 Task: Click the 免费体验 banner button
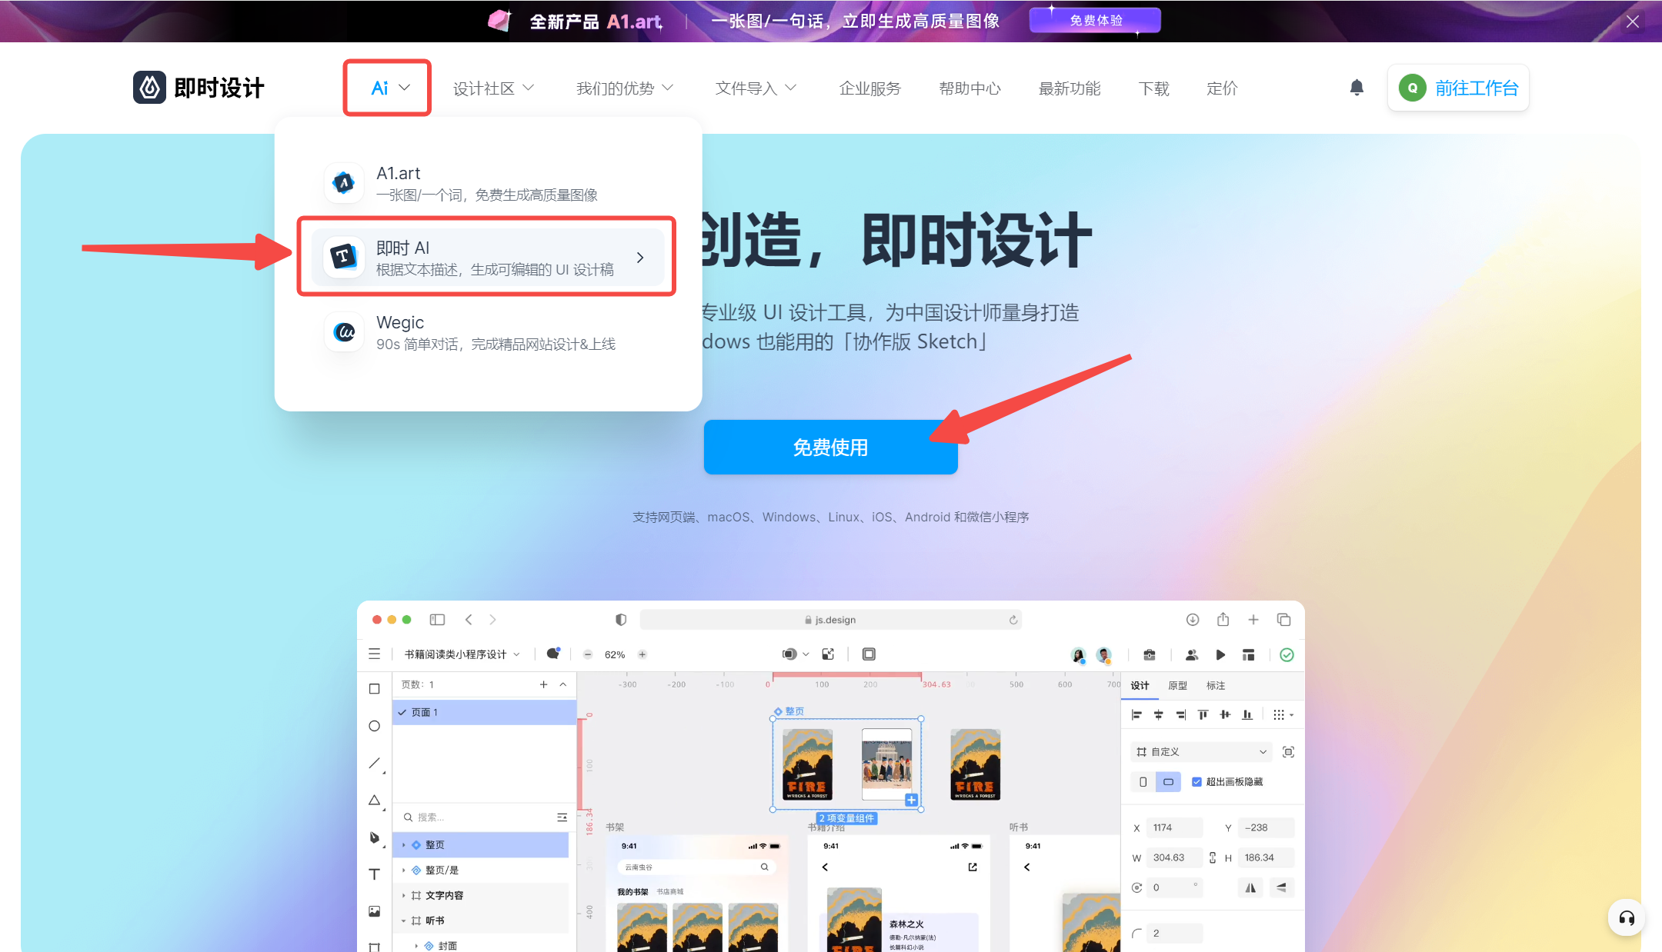click(x=1095, y=21)
